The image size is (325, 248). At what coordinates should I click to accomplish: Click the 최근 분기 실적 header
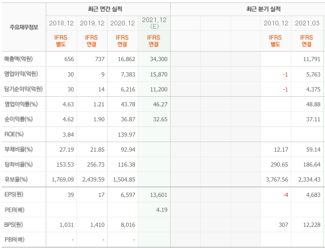point(263,9)
